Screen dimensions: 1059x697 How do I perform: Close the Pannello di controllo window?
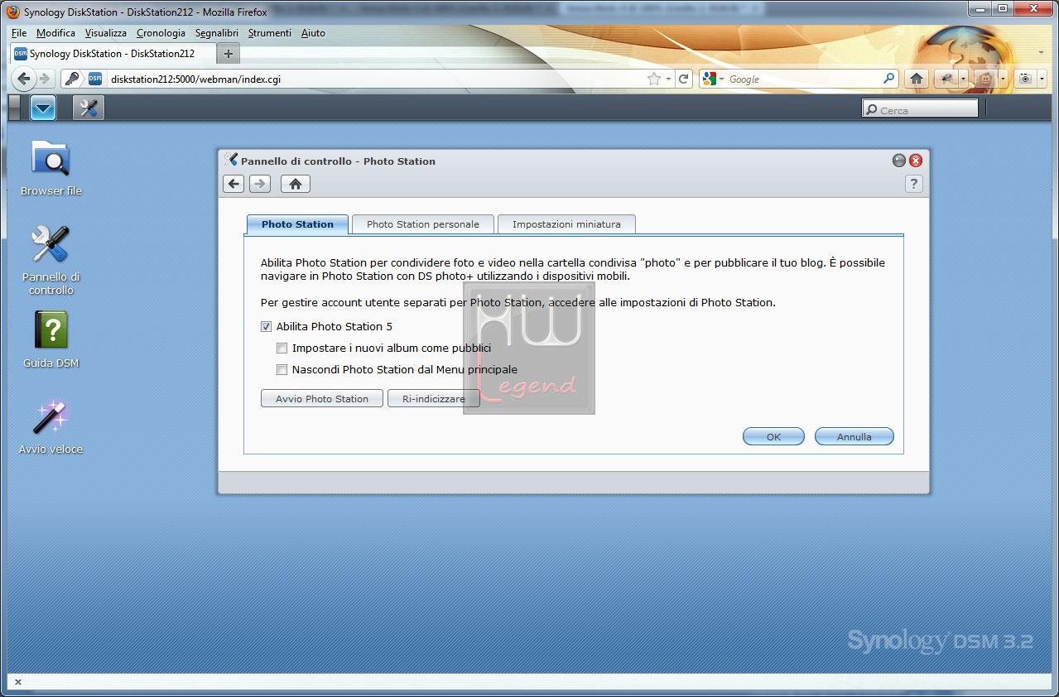(915, 161)
